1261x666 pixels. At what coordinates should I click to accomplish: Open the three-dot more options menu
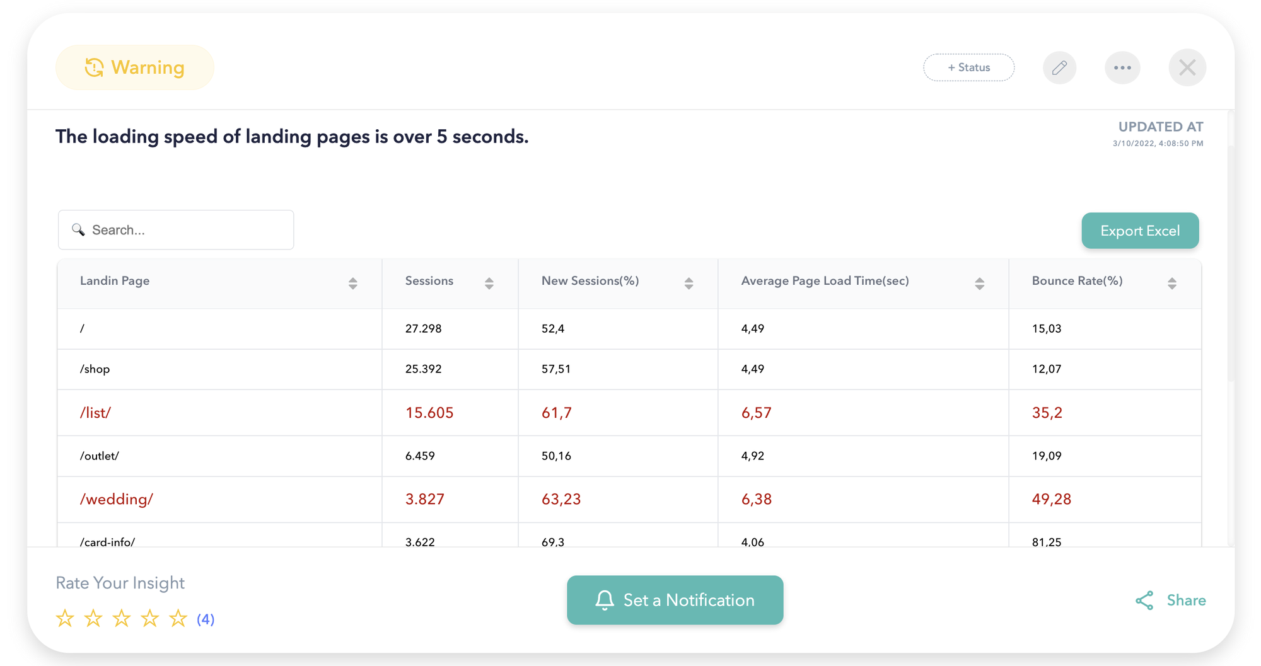(x=1122, y=67)
